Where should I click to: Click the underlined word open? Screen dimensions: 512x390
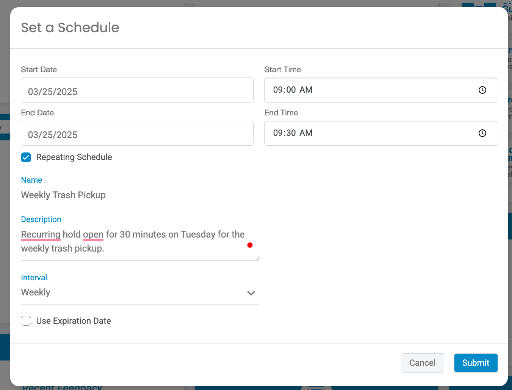click(93, 234)
